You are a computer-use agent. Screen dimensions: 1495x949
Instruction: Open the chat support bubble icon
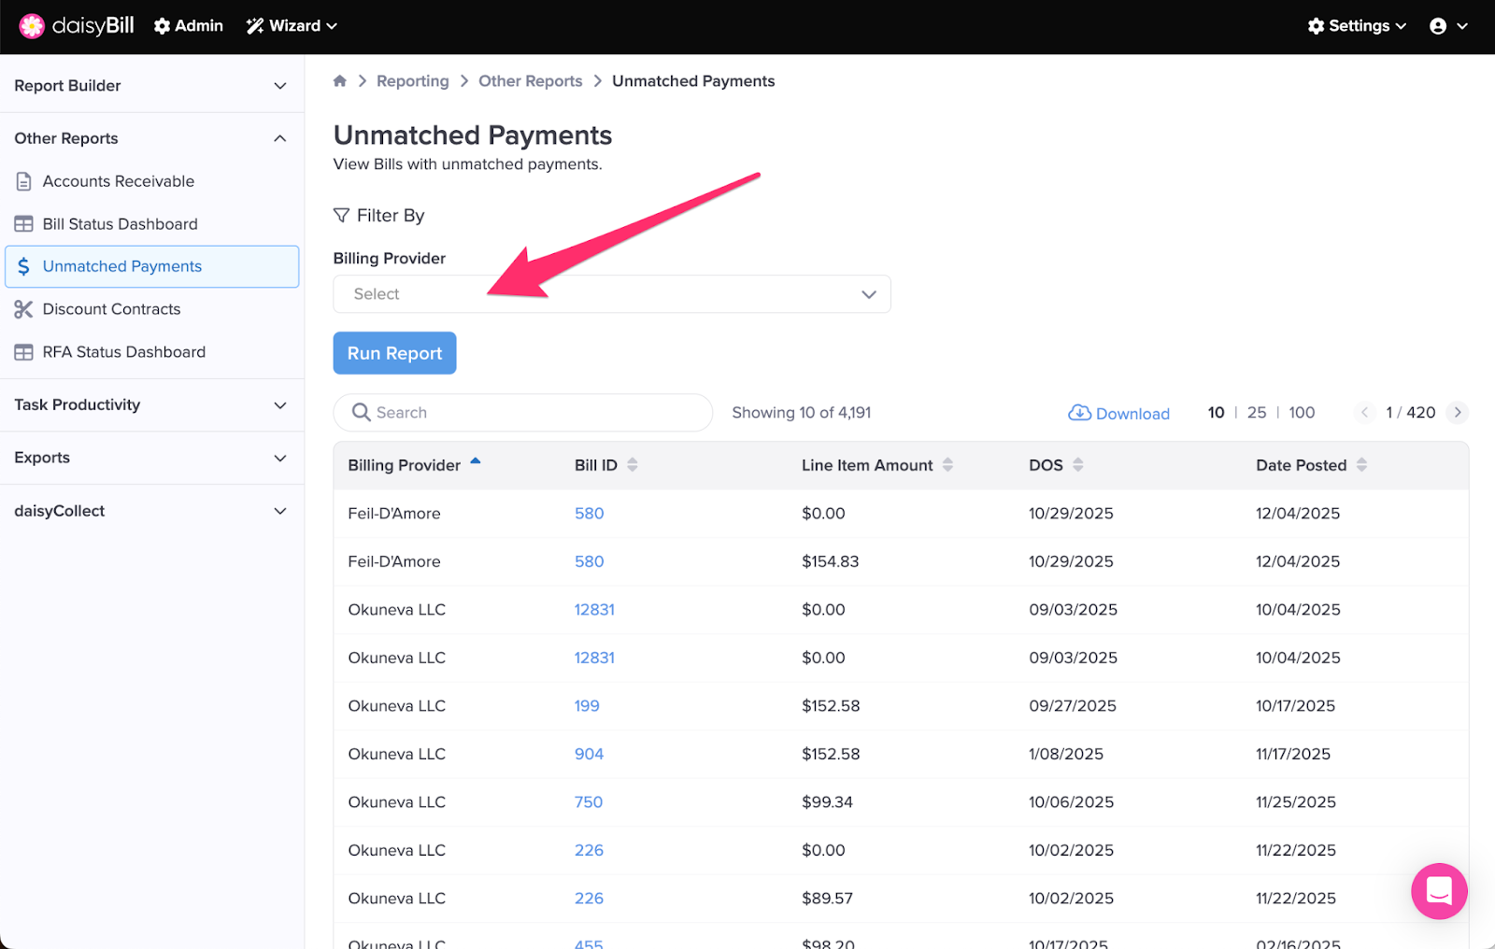point(1439,891)
